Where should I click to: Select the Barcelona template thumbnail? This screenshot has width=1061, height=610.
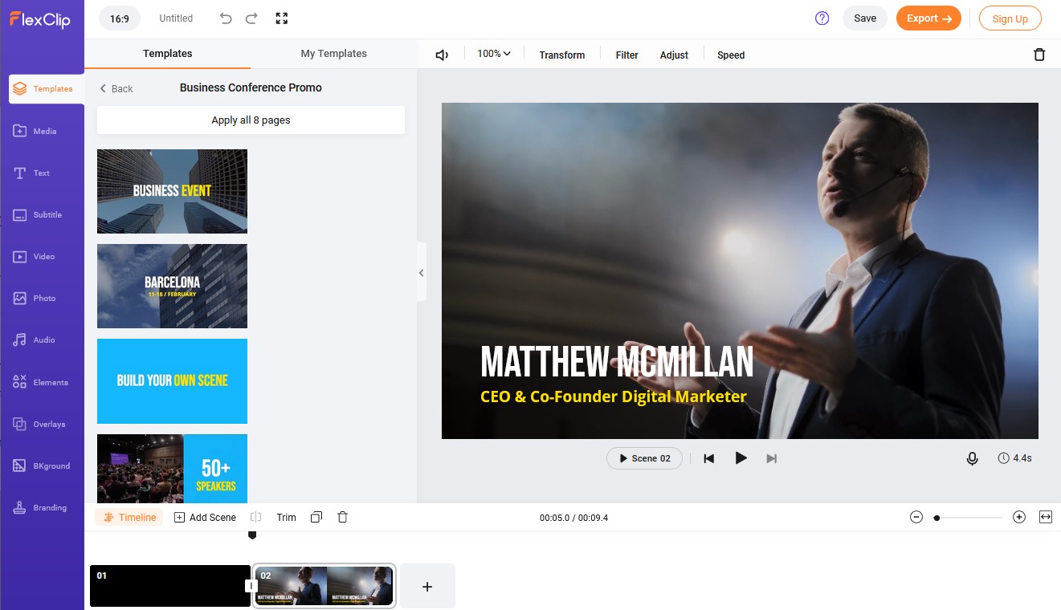172,287
